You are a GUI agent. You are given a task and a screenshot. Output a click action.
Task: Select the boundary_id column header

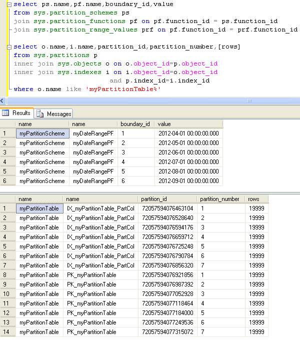pos(135,124)
